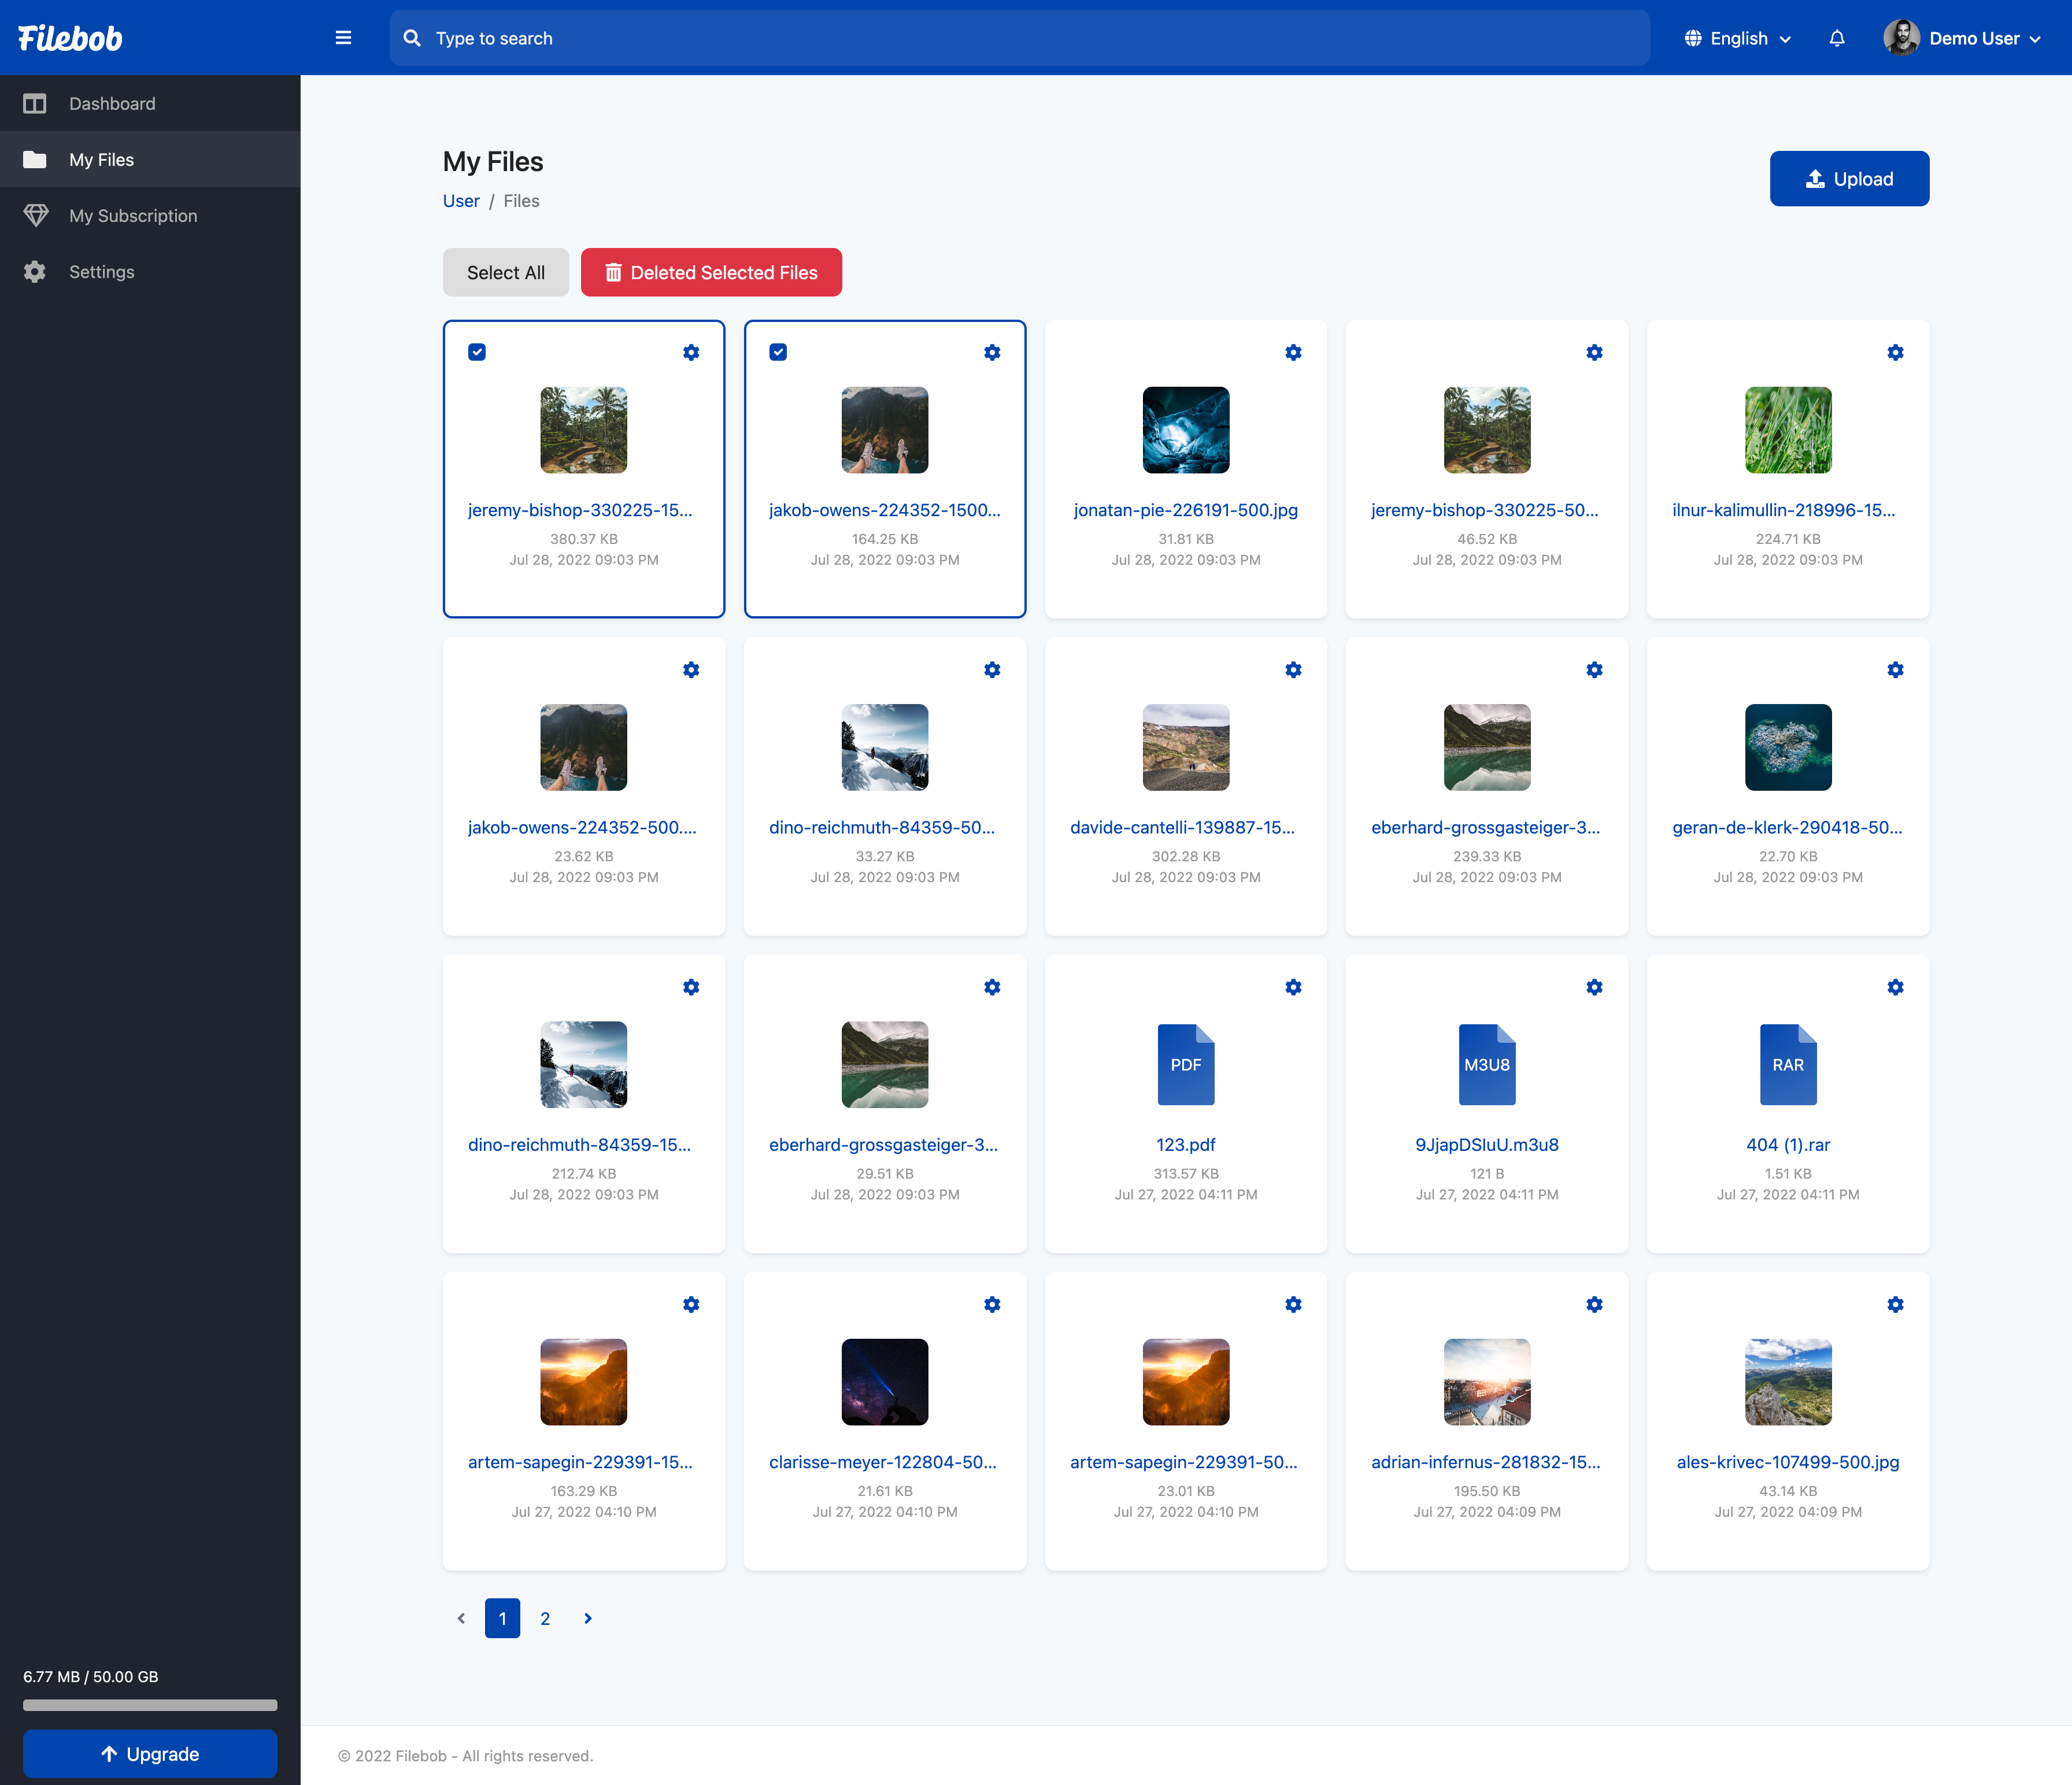Open settings gear for 123.pdf
This screenshot has width=2072, height=1785.
click(x=1293, y=987)
